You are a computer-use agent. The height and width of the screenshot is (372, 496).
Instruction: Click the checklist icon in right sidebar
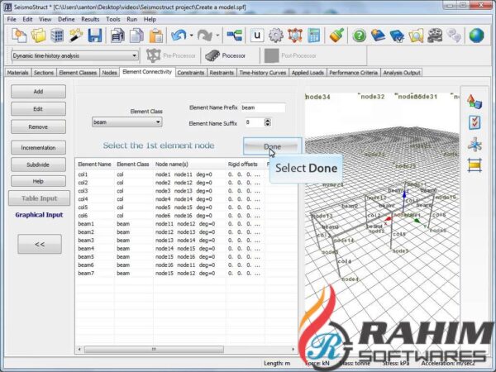(x=475, y=122)
